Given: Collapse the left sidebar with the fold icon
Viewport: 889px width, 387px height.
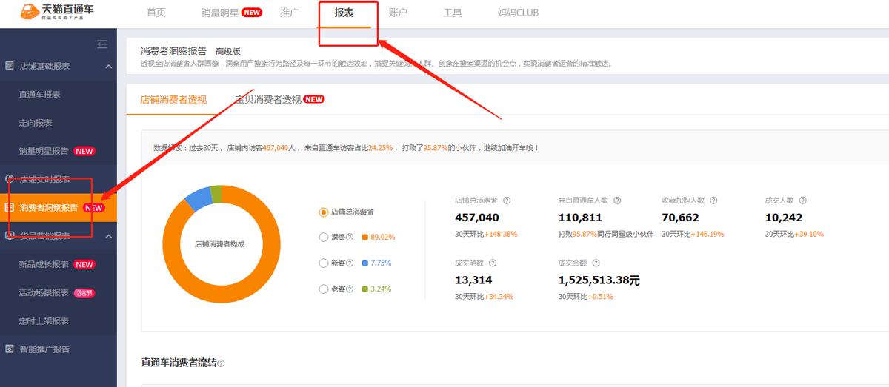Looking at the screenshot, I should [102, 44].
